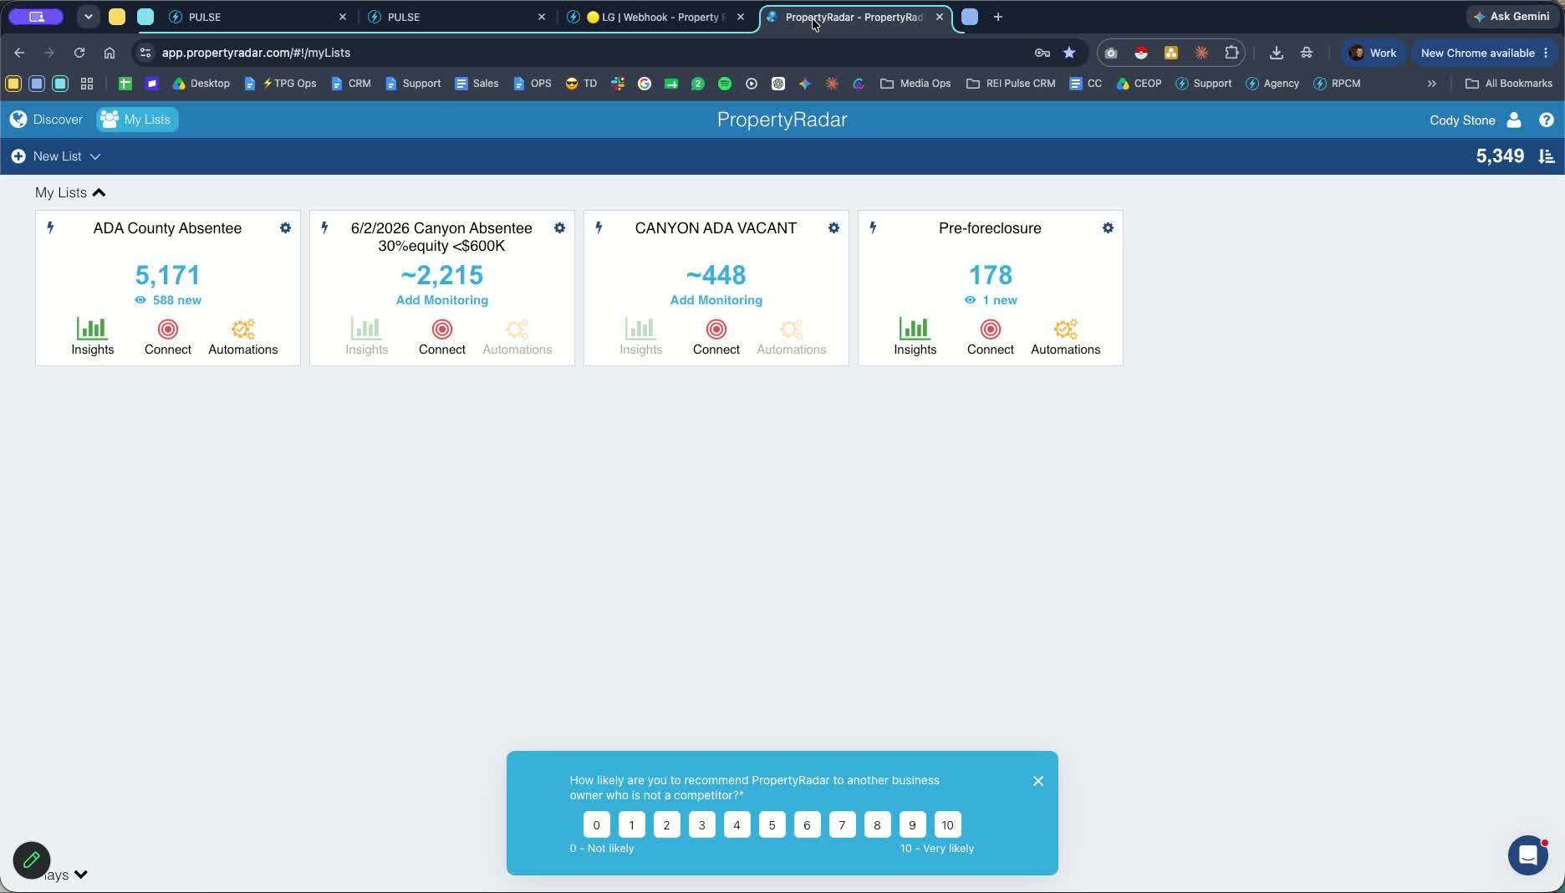Select rating 5 in the survey
1565x893 pixels.
point(772,825)
